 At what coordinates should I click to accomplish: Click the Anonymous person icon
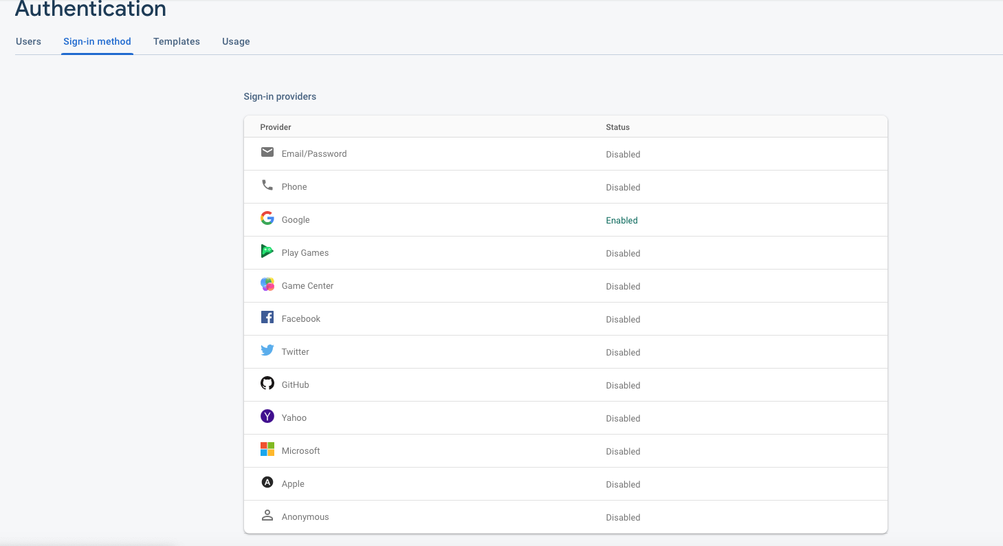(267, 515)
